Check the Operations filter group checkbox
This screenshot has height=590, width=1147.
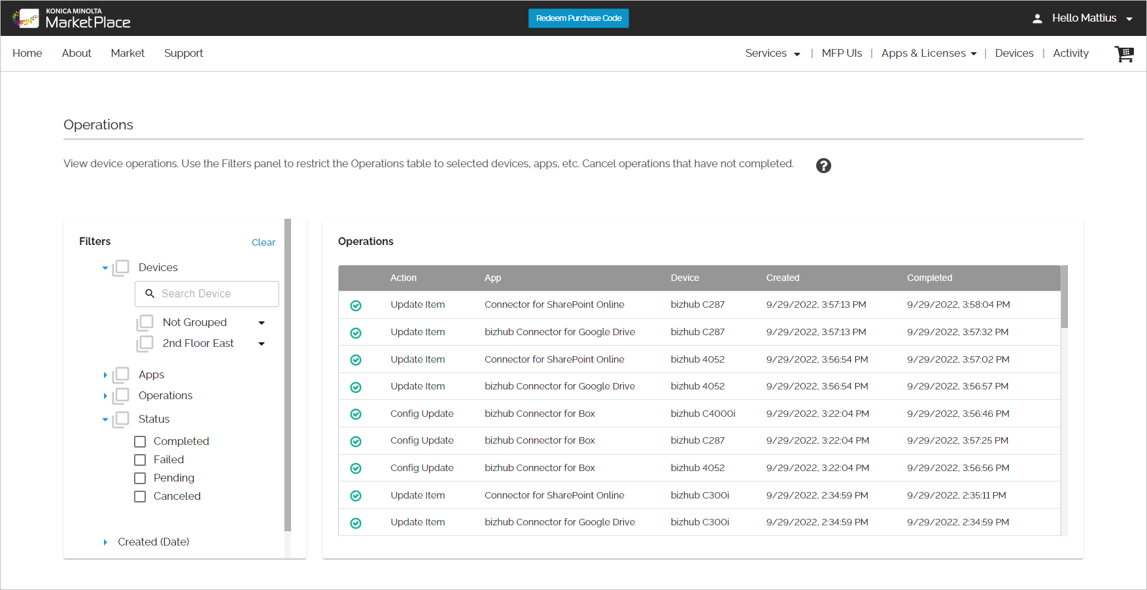(121, 396)
